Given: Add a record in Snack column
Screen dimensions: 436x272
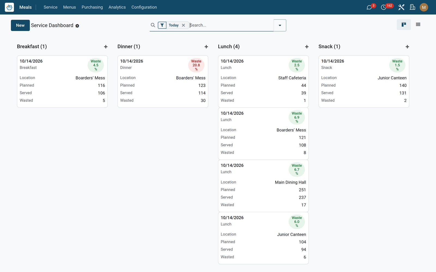Looking at the screenshot, I should 407,47.
